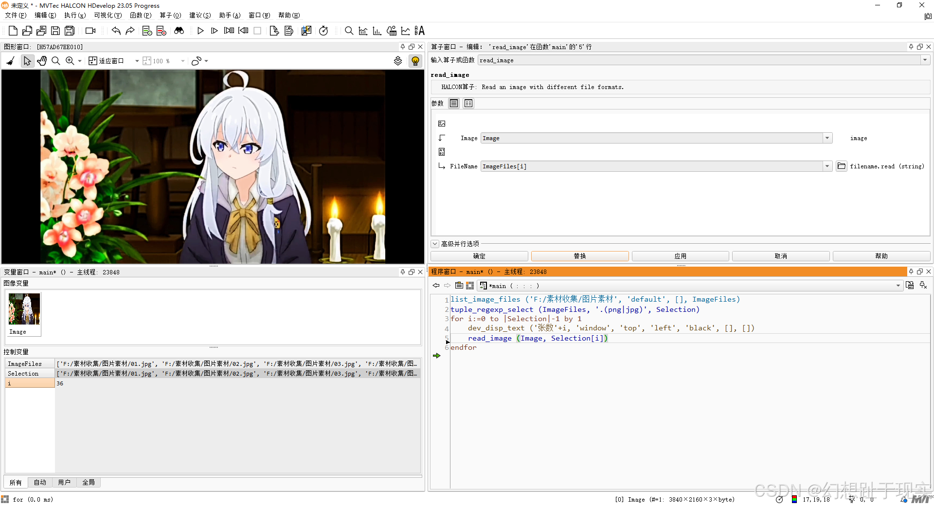Open the 助手(A) menu
This screenshot has height=506, width=934.
pos(230,15)
